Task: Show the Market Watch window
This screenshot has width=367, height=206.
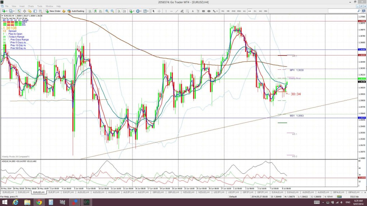Action: coord(19,11)
